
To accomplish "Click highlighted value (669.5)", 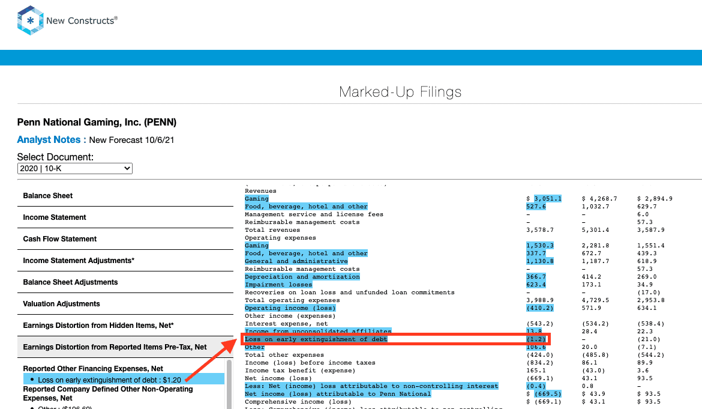I will pos(548,394).
